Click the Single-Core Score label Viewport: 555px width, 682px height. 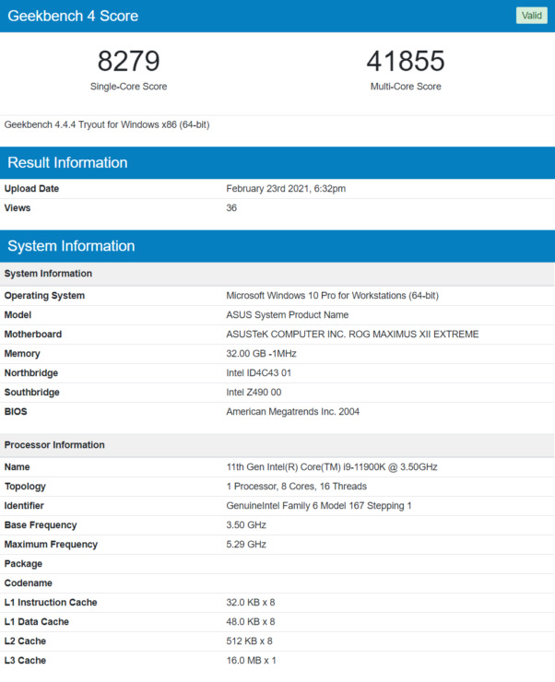click(x=129, y=87)
